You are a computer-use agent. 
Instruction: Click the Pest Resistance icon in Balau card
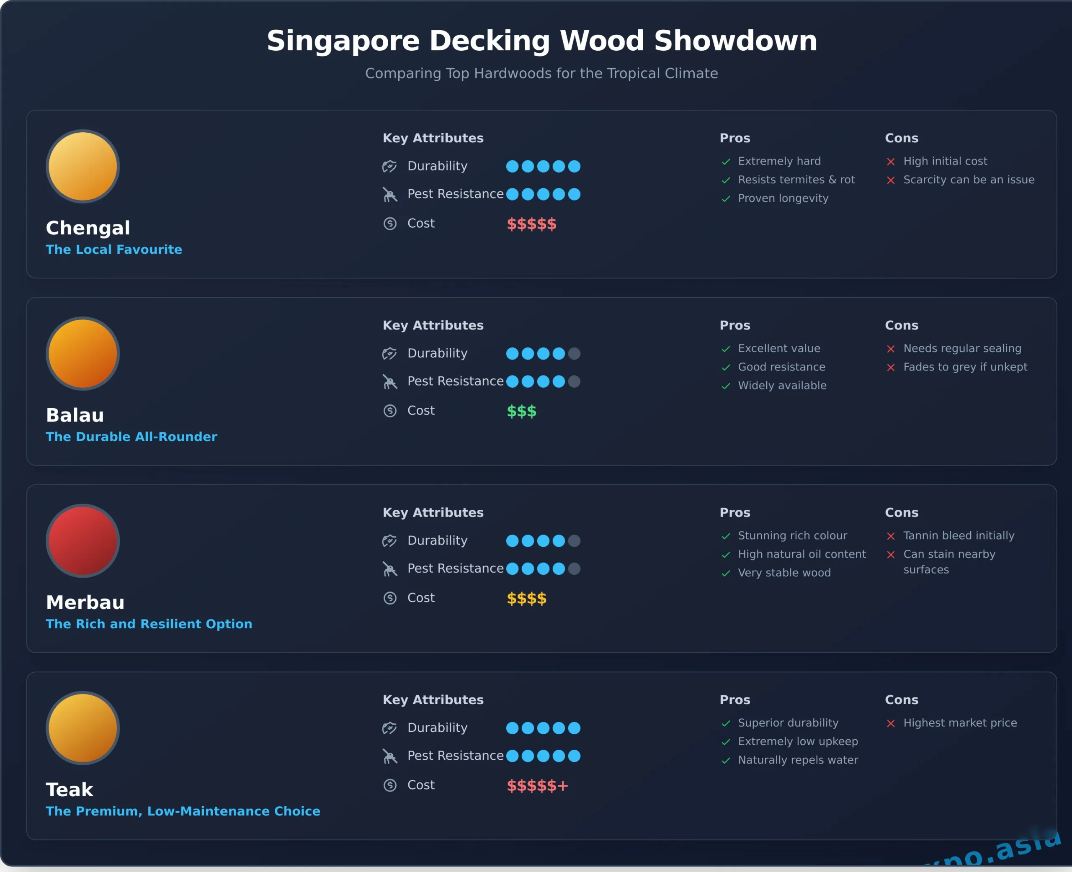pyautogui.click(x=390, y=382)
